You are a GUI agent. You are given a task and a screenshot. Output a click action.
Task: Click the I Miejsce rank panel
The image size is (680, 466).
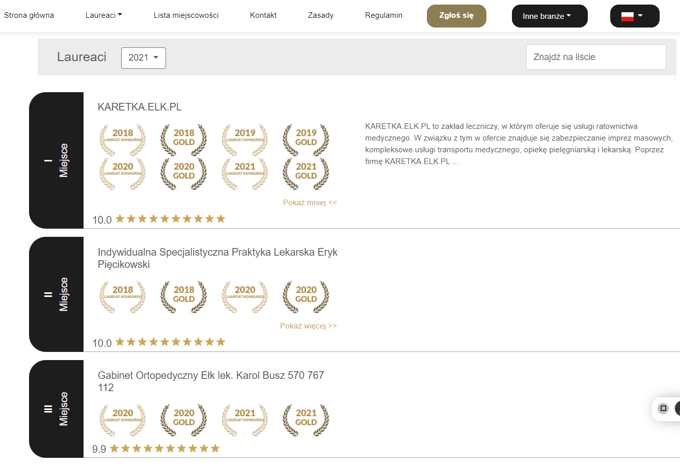[56, 160]
